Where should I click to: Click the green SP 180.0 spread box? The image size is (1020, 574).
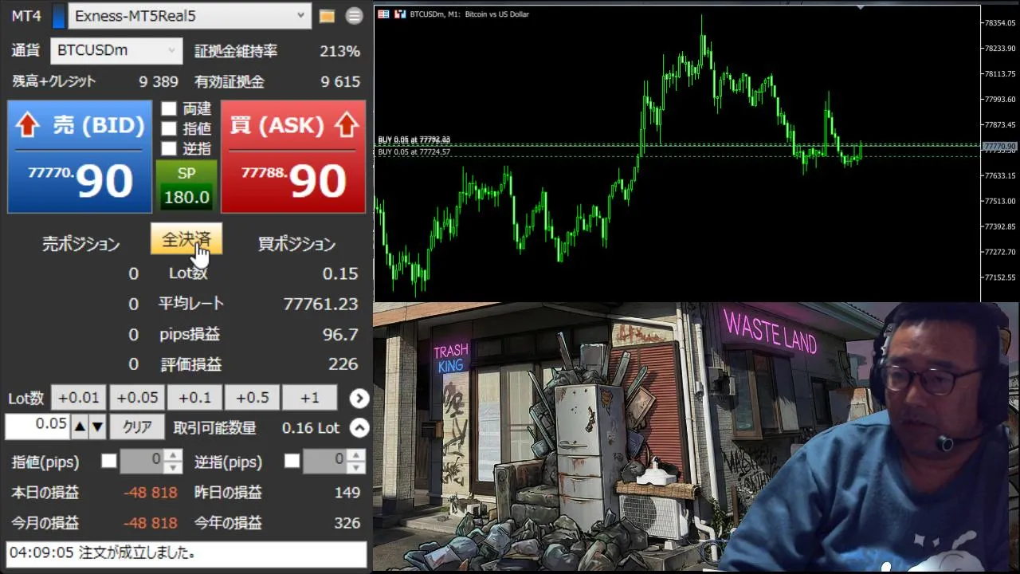click(186, 186)
